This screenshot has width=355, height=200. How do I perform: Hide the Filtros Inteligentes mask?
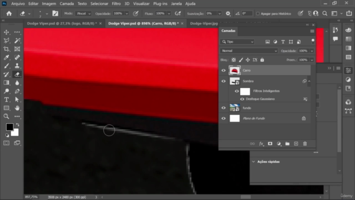(x=237, y=91)
